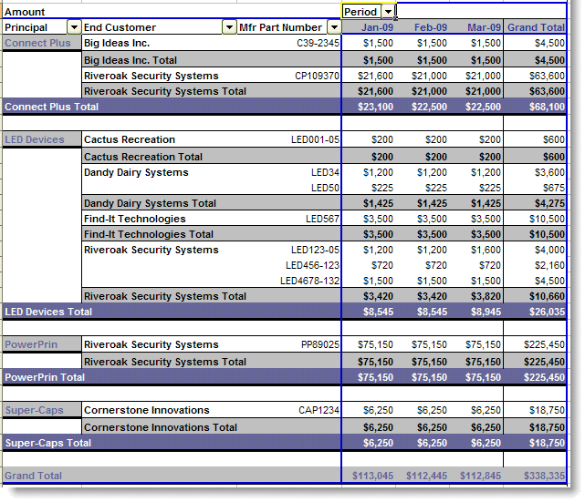Image resolution: width=585 pixels, height=502 pixels.
Task: Select part number LED4678-132
Action: (310, 281)
